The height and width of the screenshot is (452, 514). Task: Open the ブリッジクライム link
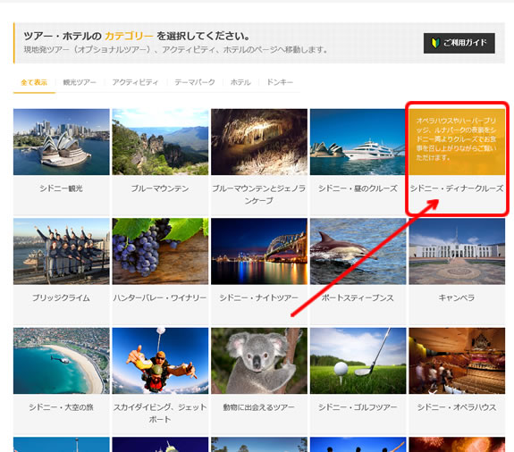pos(62,297)
